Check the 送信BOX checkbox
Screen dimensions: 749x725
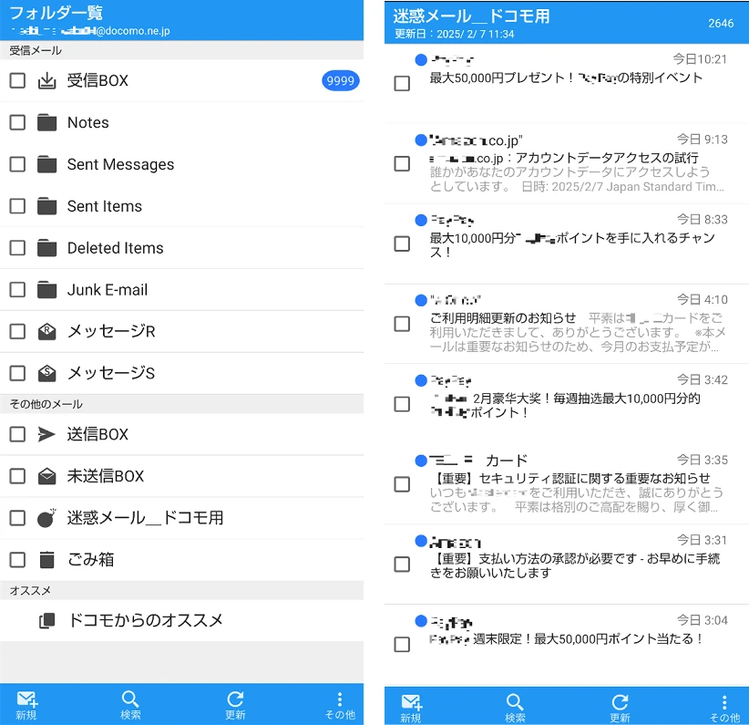click(17, 434)
